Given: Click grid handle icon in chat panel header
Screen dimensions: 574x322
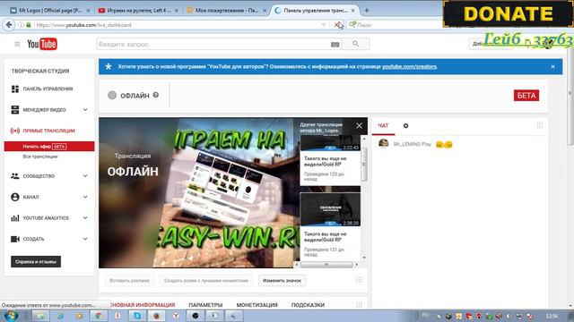Looking at the screenshot, I should [x=540, y=125].
